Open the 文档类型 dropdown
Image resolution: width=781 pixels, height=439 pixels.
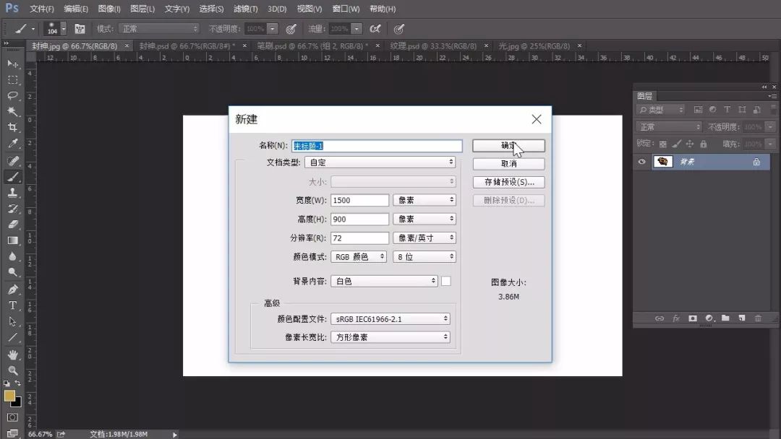[380, 162]
